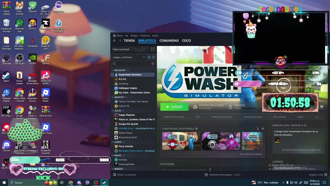Image resolution: width=330 pixels, height=186 pixels.
Task: Open the Juegos y Software dropdown
Action: tap(129, 57)
